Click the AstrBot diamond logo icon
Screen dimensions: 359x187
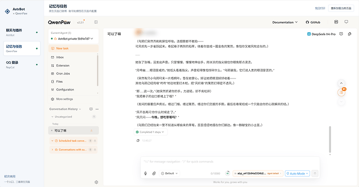pos(7,11)
